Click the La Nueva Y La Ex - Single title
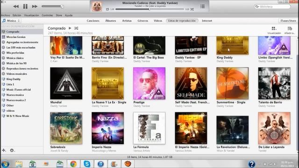Screen dimensions: 299x168 click(x=109, y=102)
